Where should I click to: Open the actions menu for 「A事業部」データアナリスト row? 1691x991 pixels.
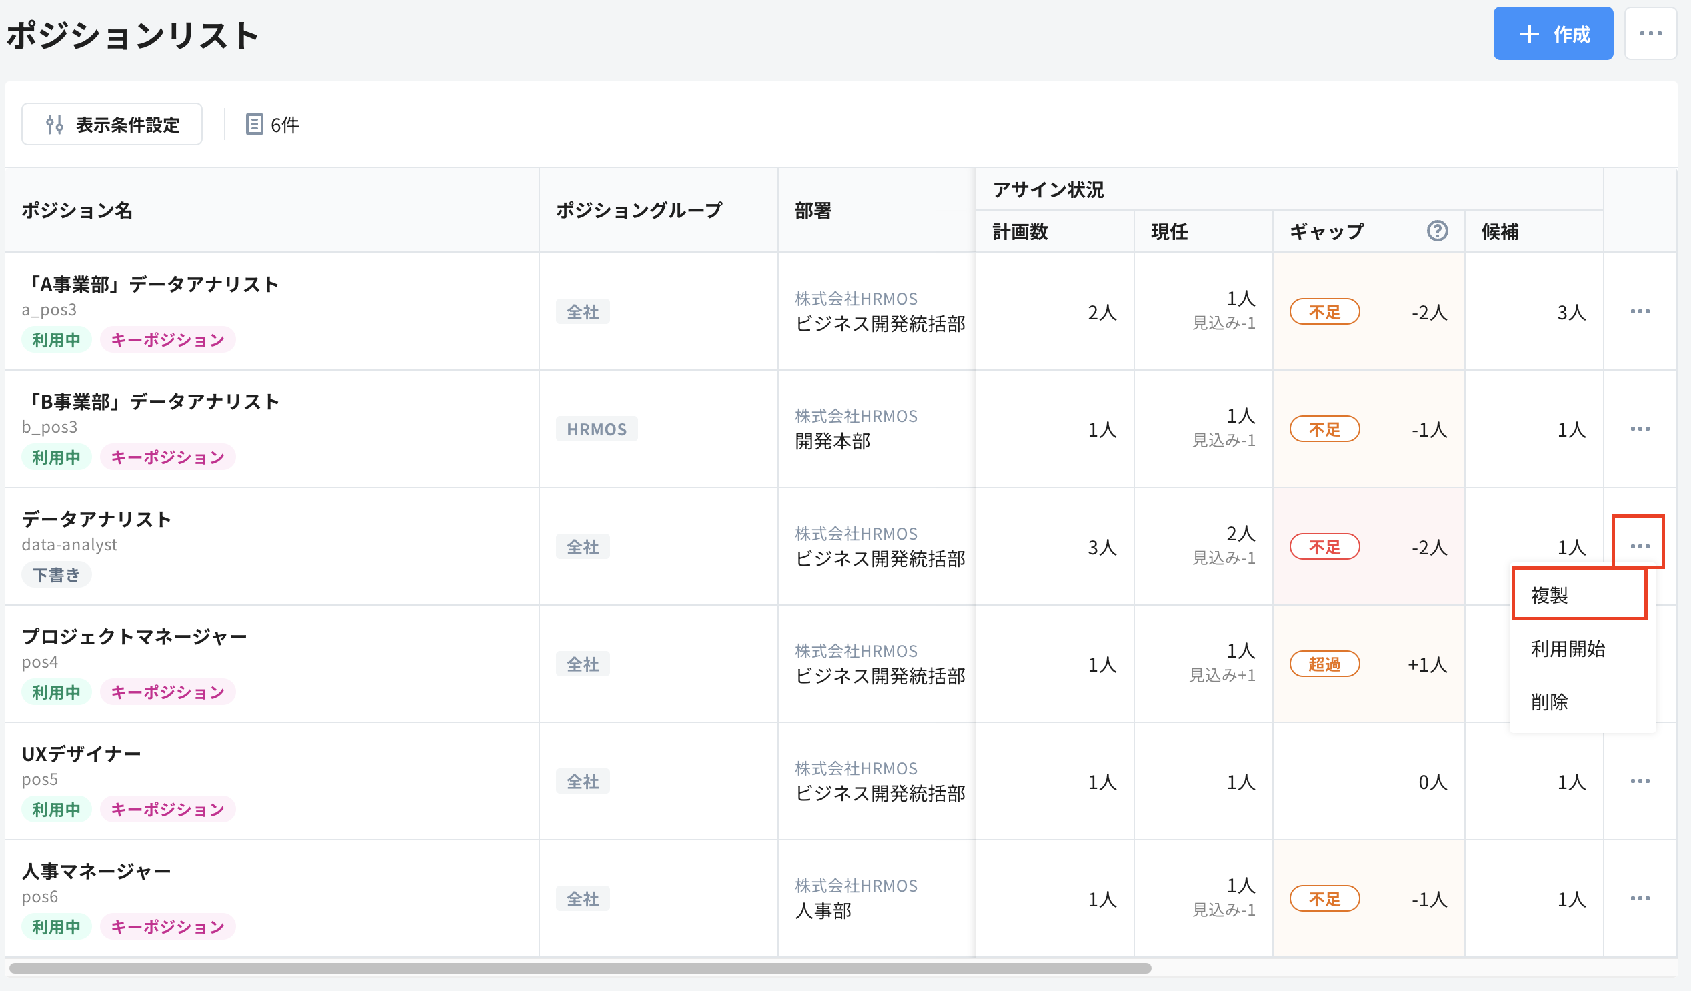pyautogui.click(x=1640, y=311)
